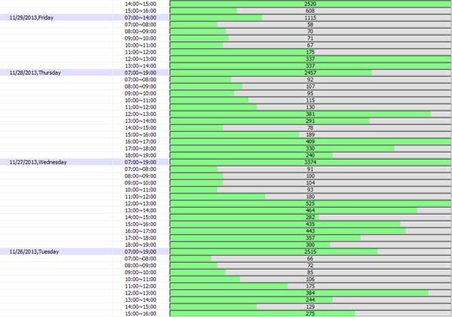Select Thursday's 16:00~17:00 time slot label
This screenshot has height=317, width=452.
tap(140, 142)
